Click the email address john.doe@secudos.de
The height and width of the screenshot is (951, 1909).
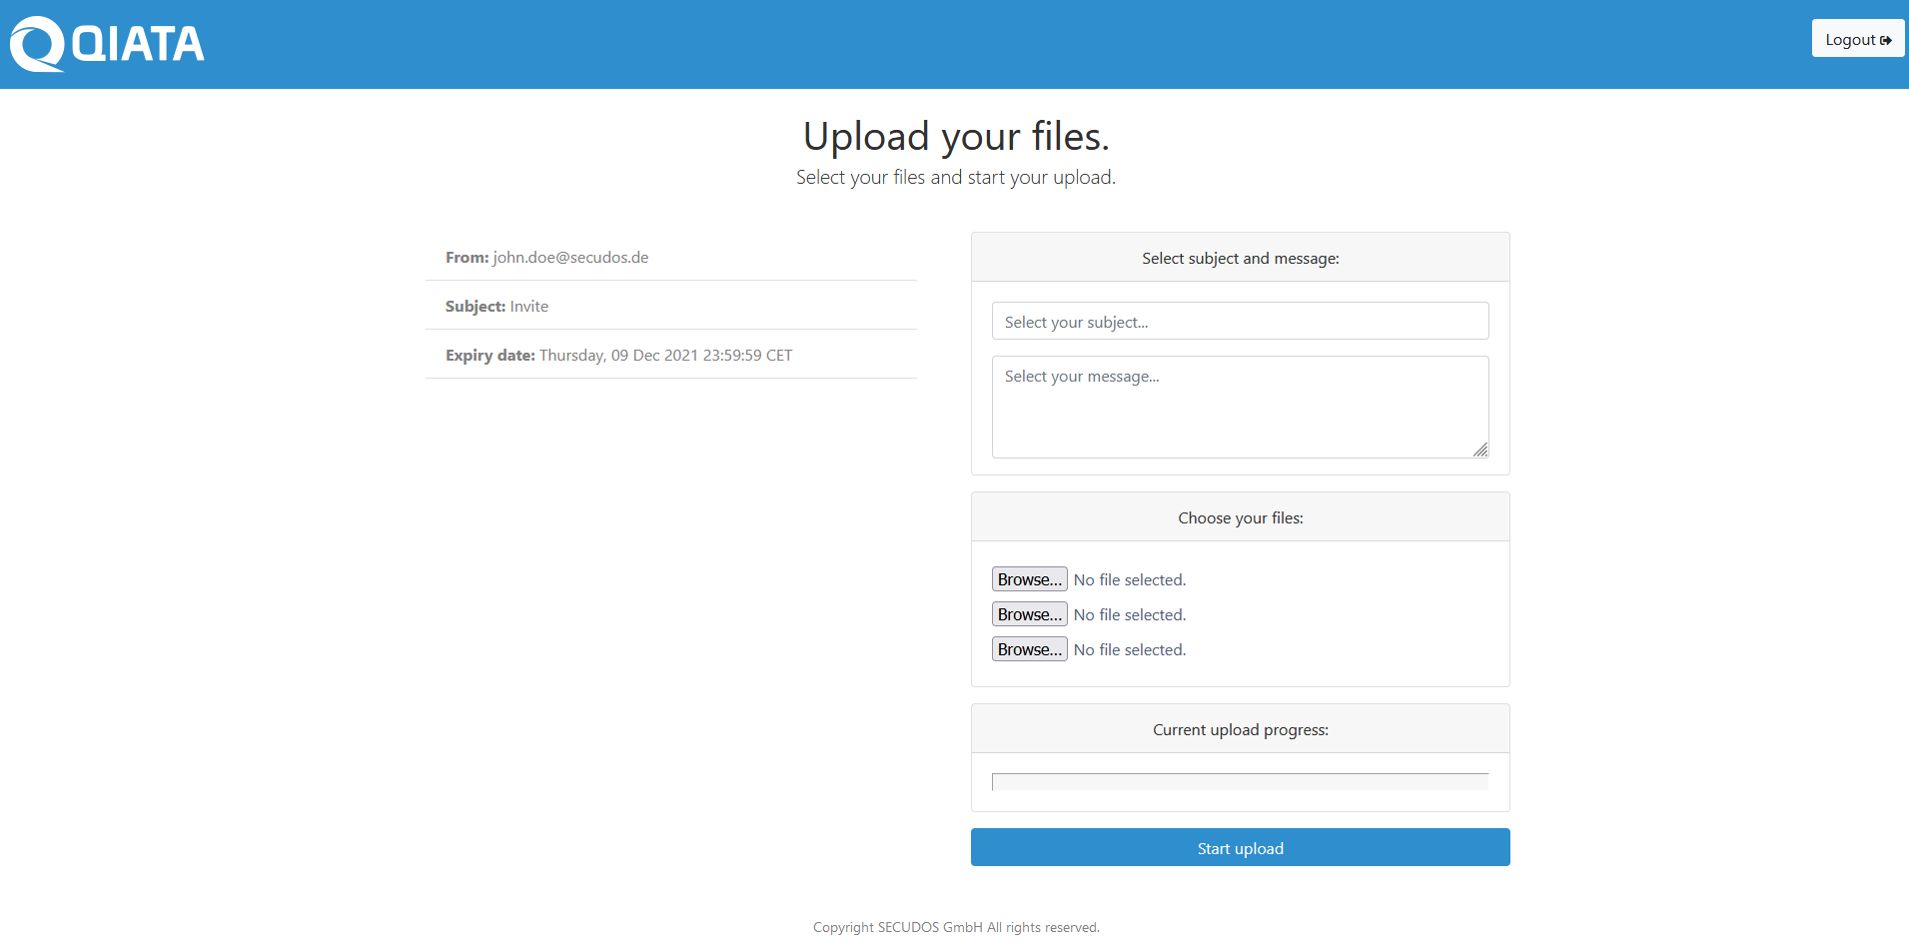click(x=570, y=257)
